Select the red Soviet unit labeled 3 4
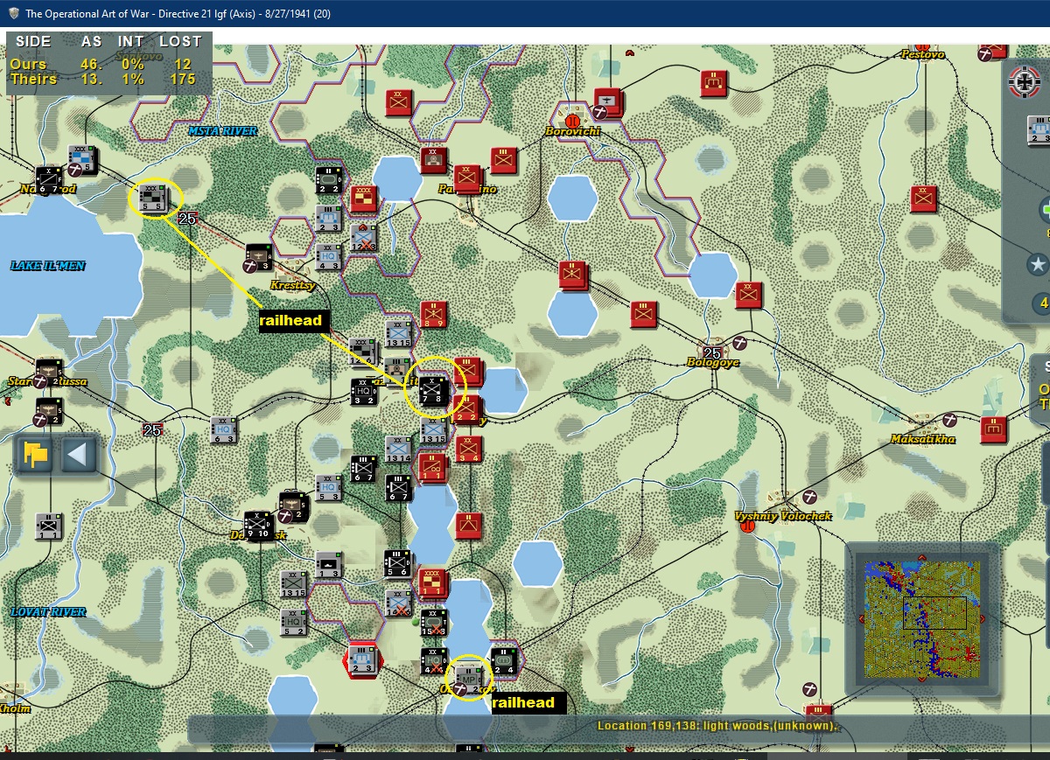 pos(469,449)
